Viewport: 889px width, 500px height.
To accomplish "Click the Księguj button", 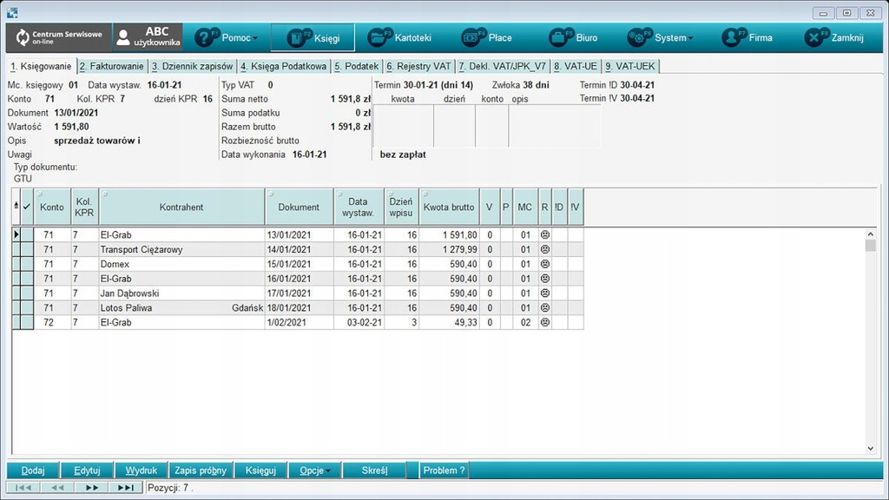I will [x=260, y=470].
